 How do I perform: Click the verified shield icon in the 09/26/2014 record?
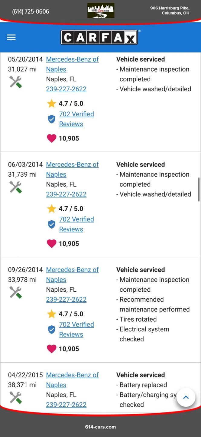[x=52, y=330]
